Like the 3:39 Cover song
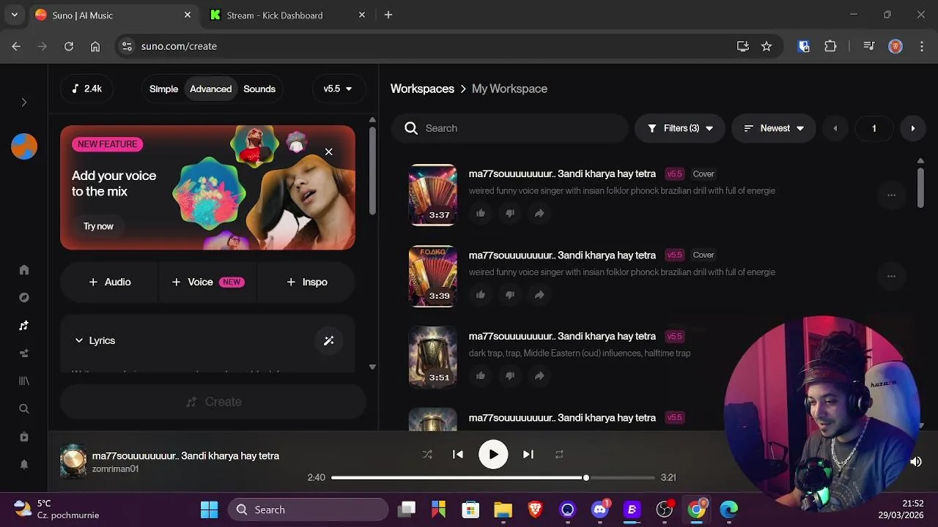The image size is (938, 527). tap(481, 294)
